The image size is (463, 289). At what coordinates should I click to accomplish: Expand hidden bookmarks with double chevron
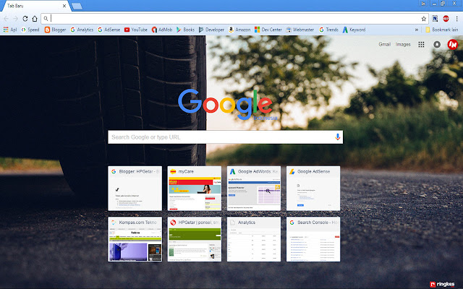417,30
